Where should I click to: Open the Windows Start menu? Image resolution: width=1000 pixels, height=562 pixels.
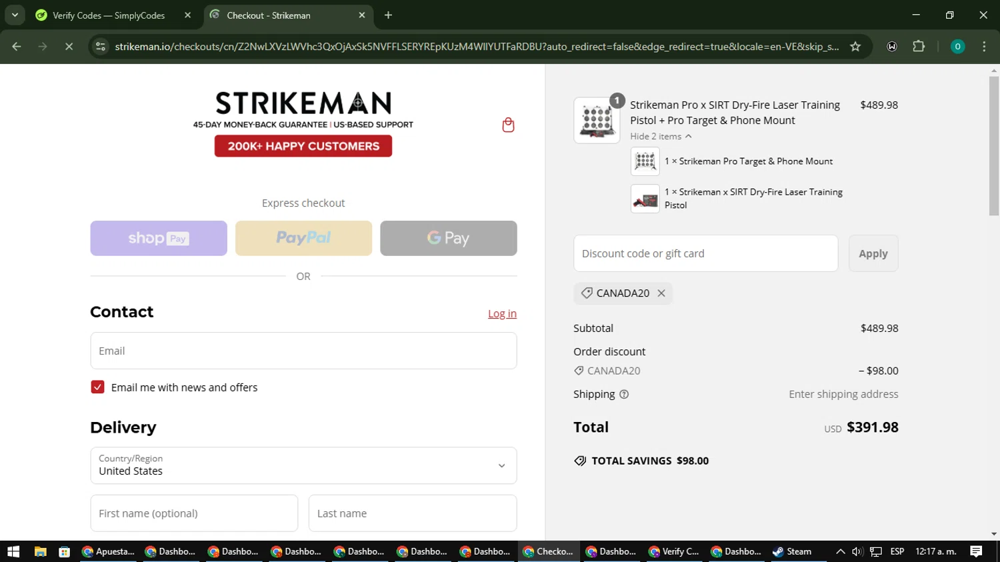[13, 551]
